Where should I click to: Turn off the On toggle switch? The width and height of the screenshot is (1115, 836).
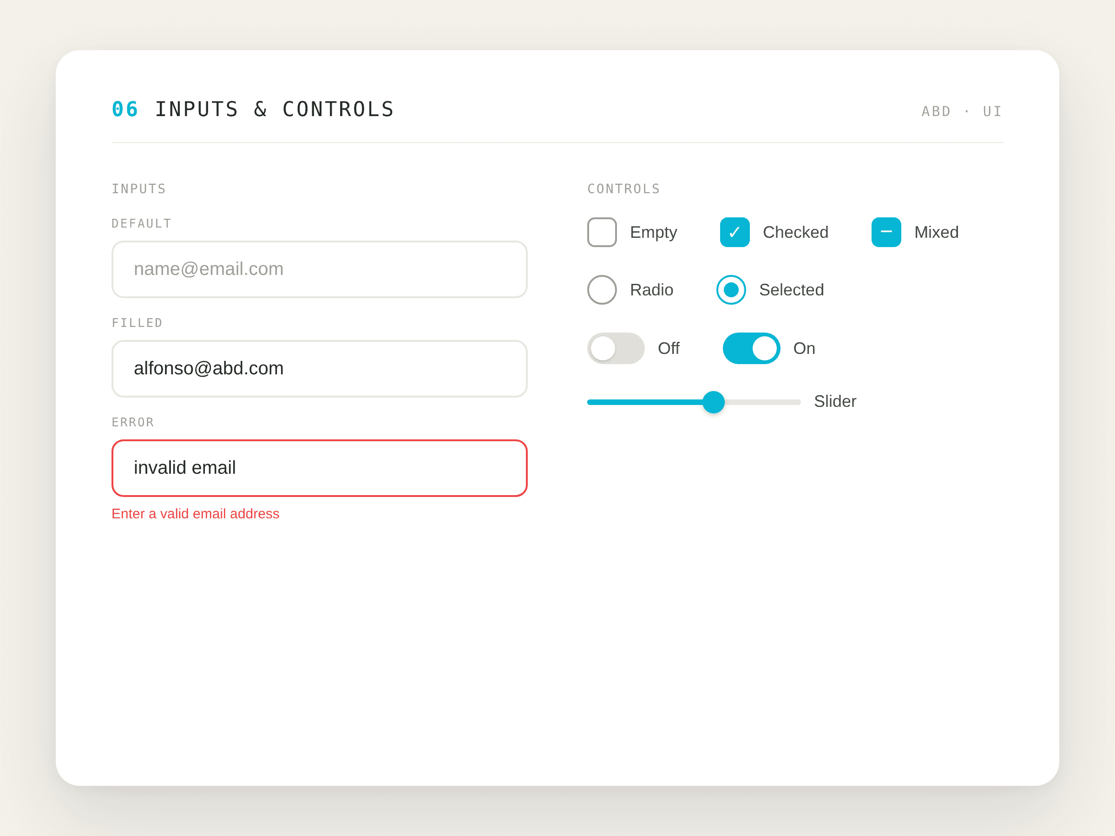752,348
